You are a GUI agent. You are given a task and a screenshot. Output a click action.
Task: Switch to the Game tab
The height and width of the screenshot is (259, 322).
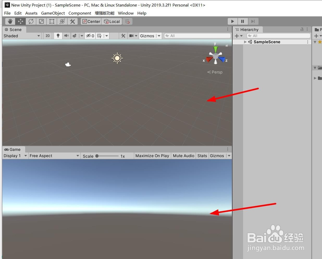pos(14,149)
